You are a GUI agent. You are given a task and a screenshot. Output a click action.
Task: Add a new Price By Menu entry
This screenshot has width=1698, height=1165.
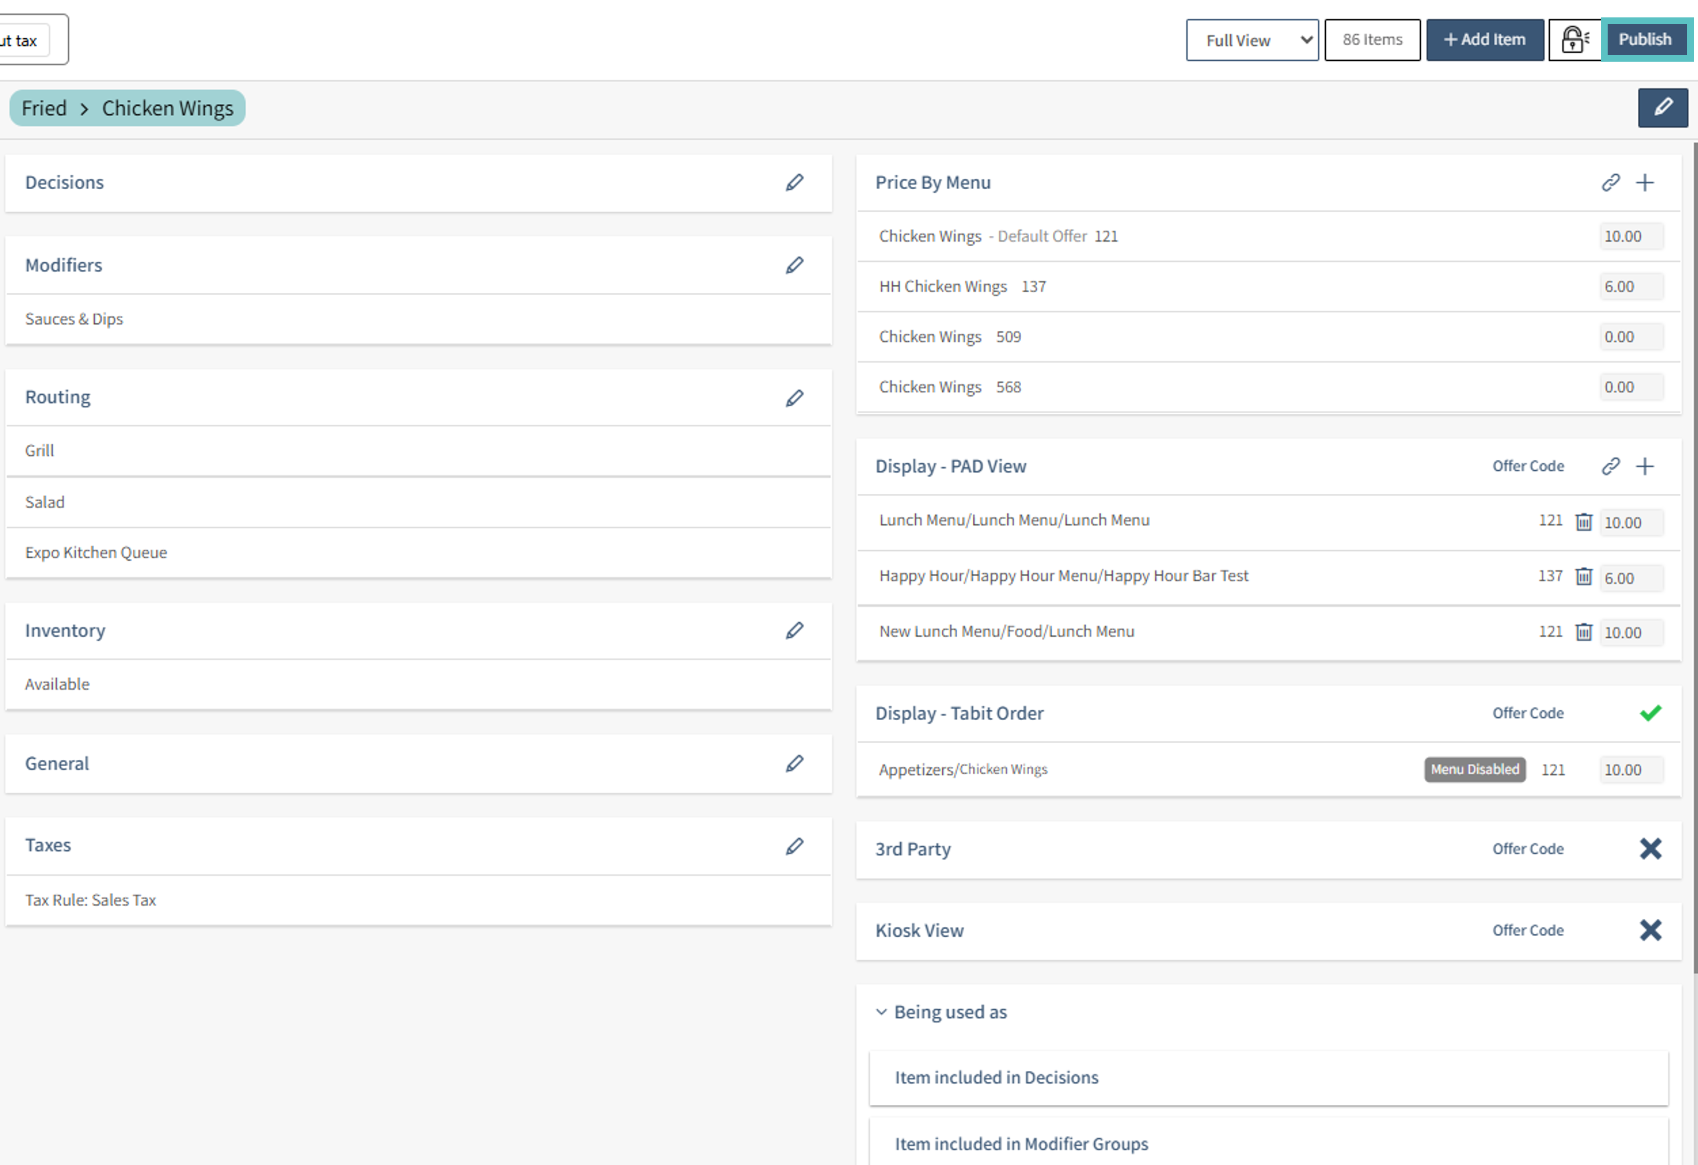coord(1645,182)
